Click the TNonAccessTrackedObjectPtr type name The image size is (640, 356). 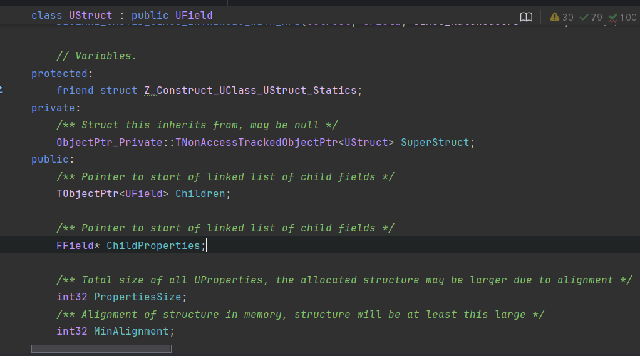(x=257, y=142)
